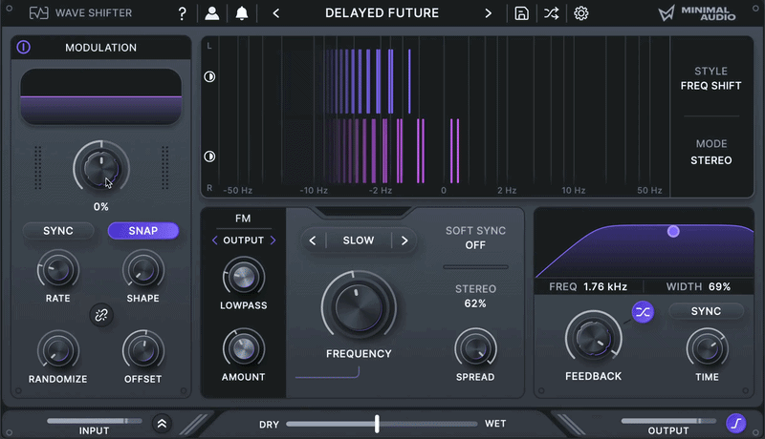Click the Dry/Wet mix slider handle

(377, 424)
